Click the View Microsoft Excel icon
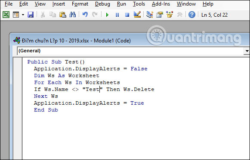Image resolution: width=250 pixels, height=160 pixels. point(6,15)
